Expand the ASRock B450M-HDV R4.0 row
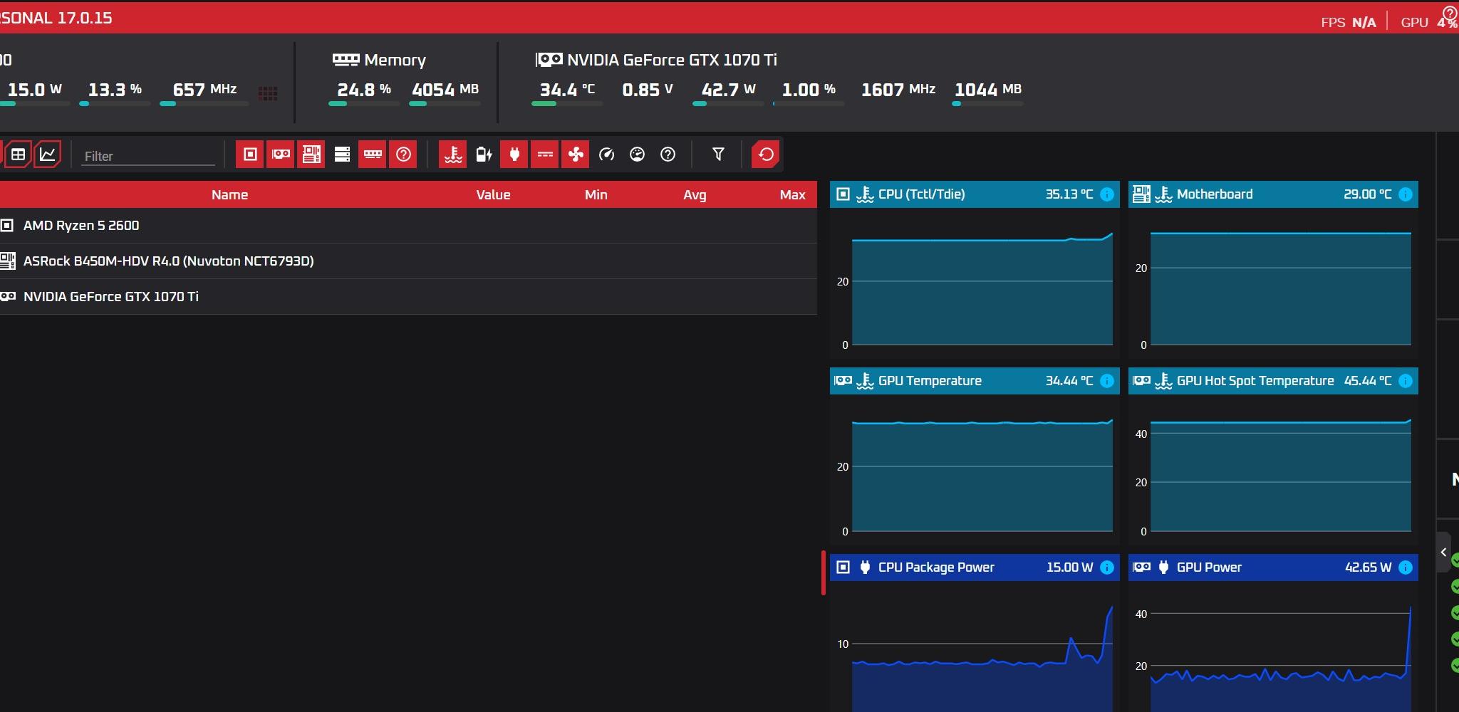This screenshot has height=712, width=1459. [408, 261]
